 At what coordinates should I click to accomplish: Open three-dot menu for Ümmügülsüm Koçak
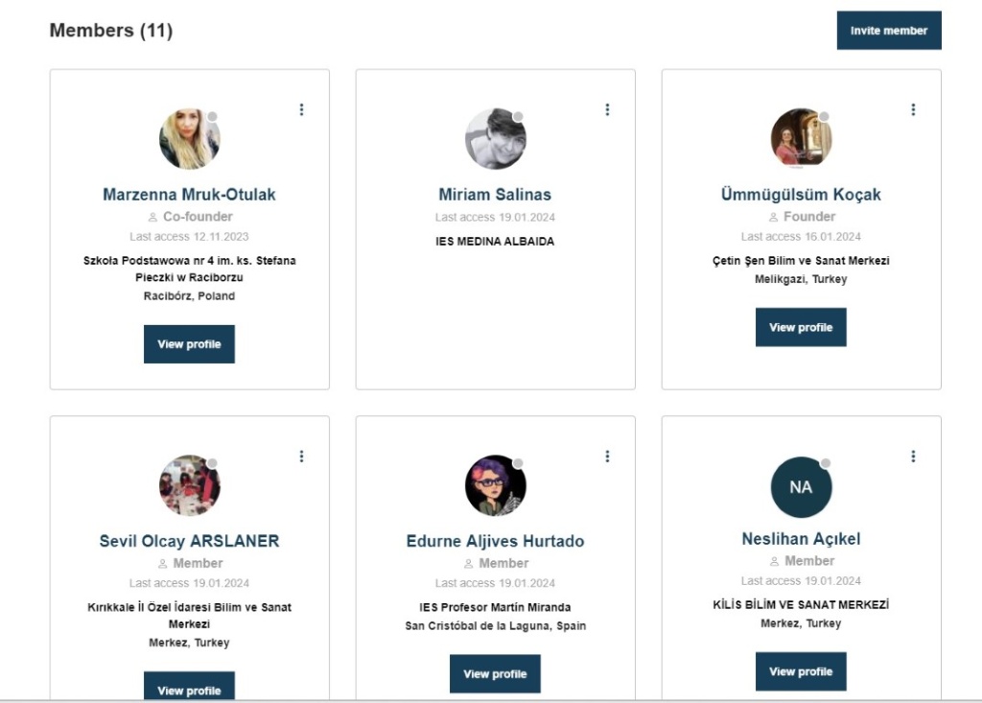click(913, 110)
